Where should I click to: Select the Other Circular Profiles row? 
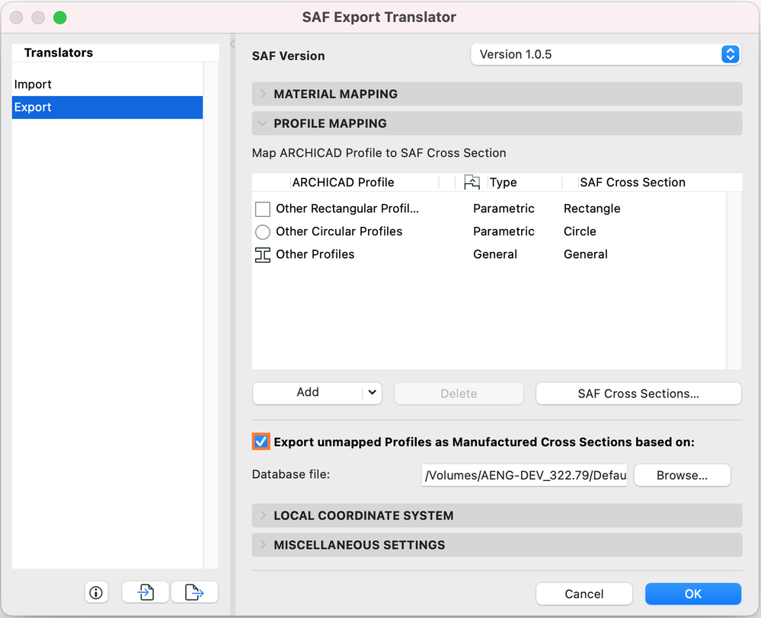point(489,231)
